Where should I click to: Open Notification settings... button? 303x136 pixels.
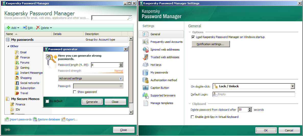tap(211, 44)
